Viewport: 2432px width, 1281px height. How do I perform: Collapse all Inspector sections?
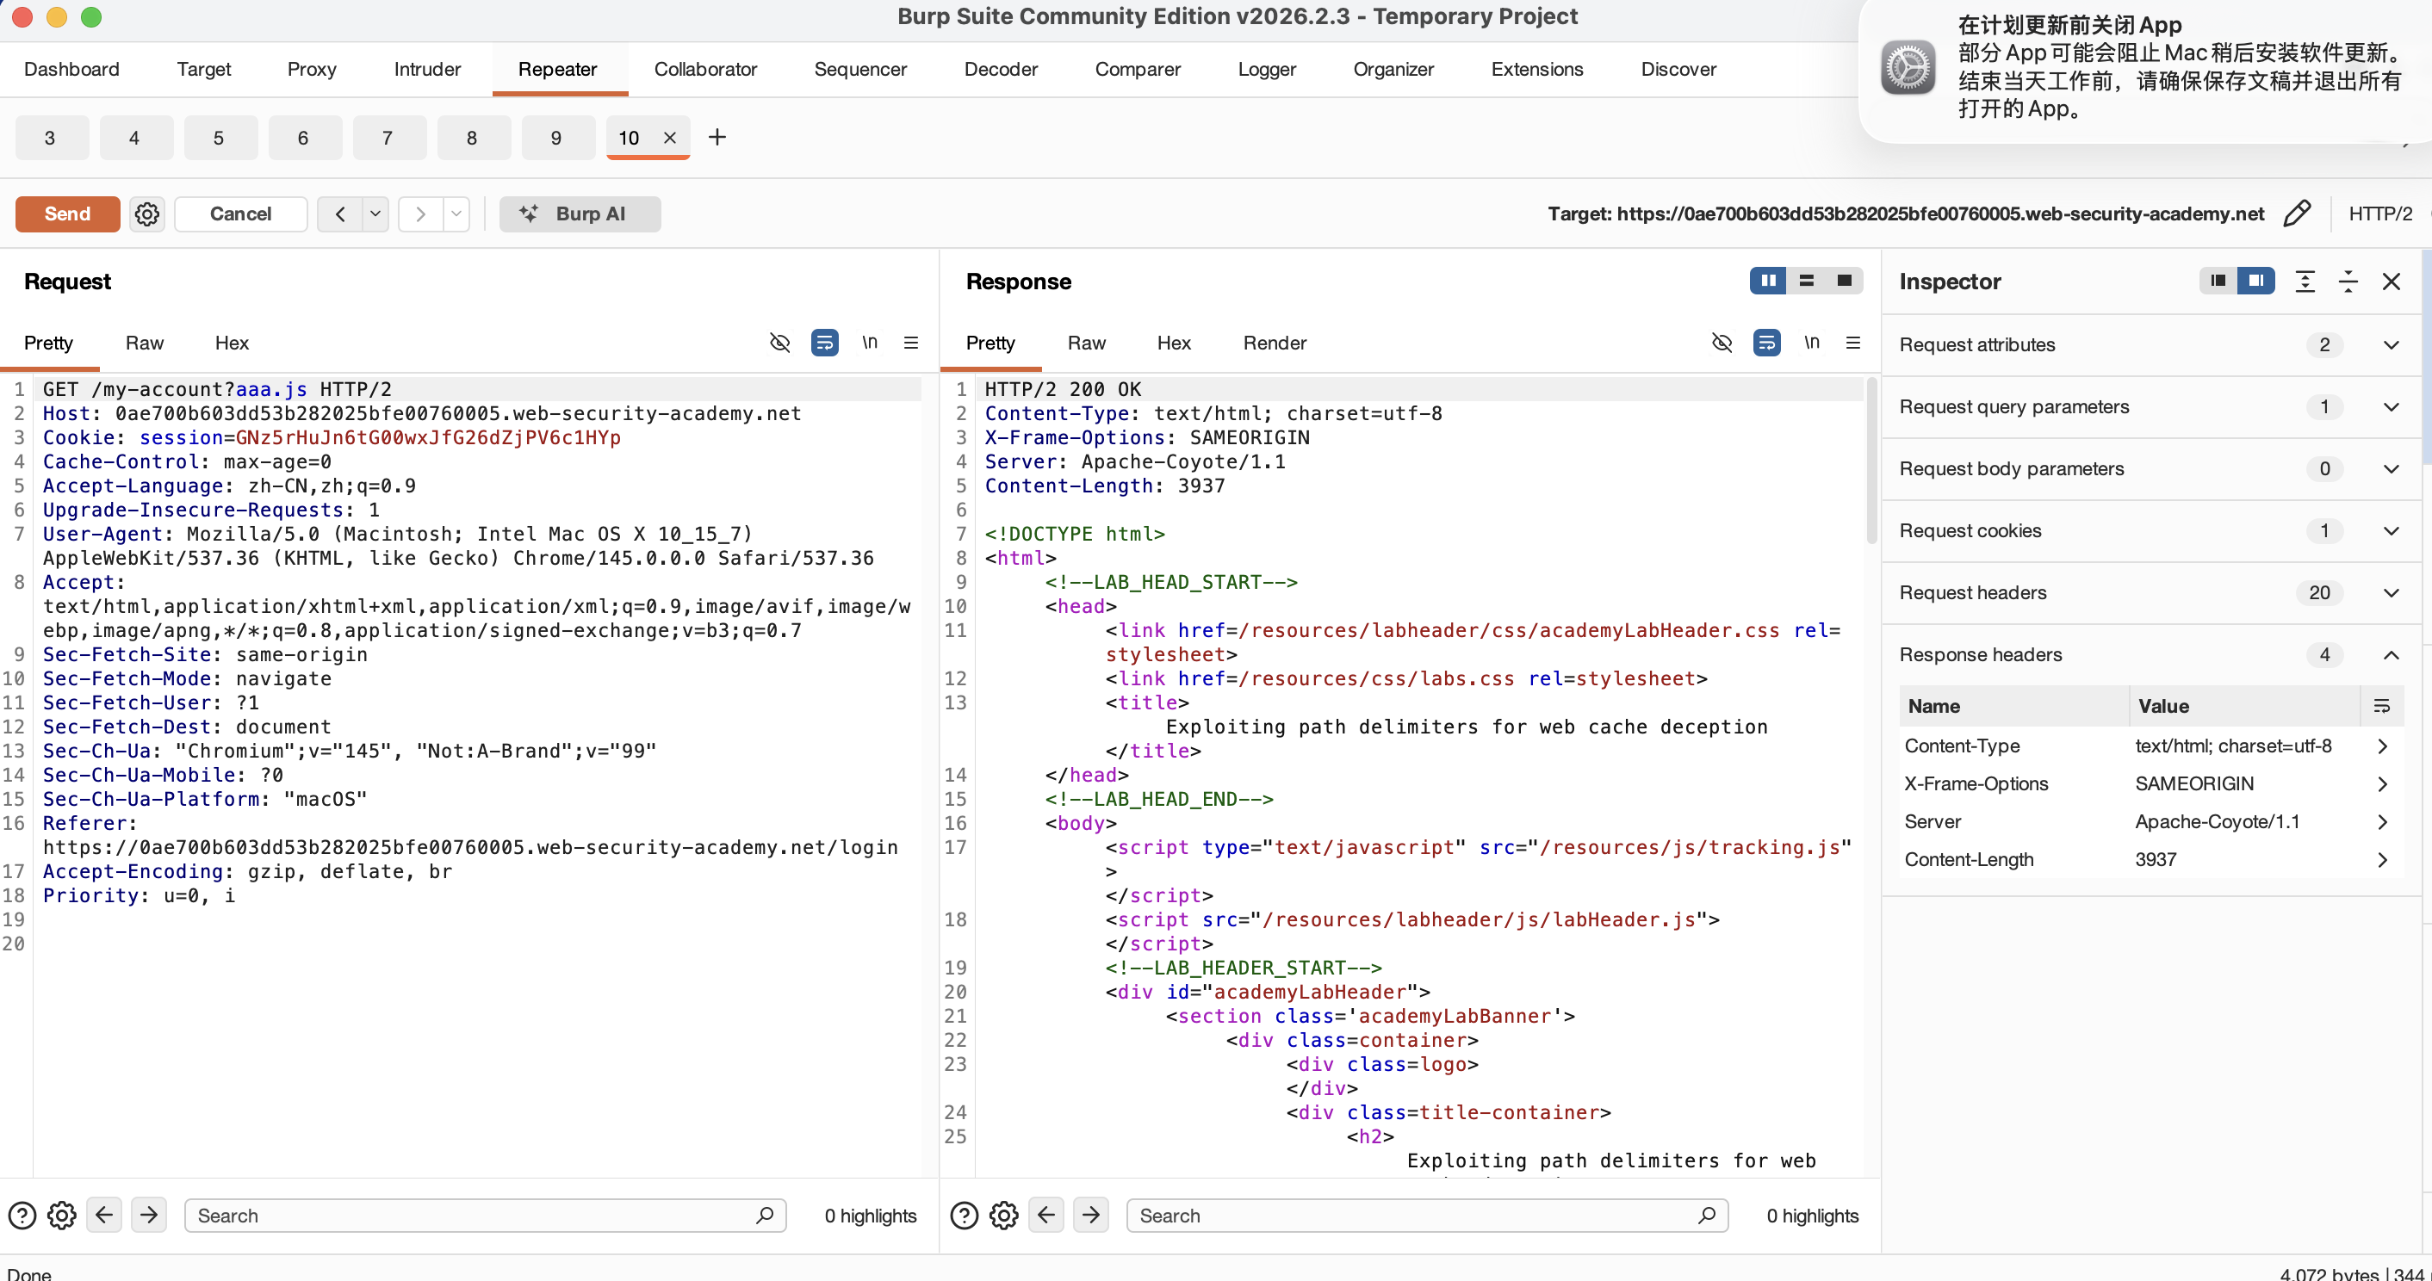[2348, 282]
